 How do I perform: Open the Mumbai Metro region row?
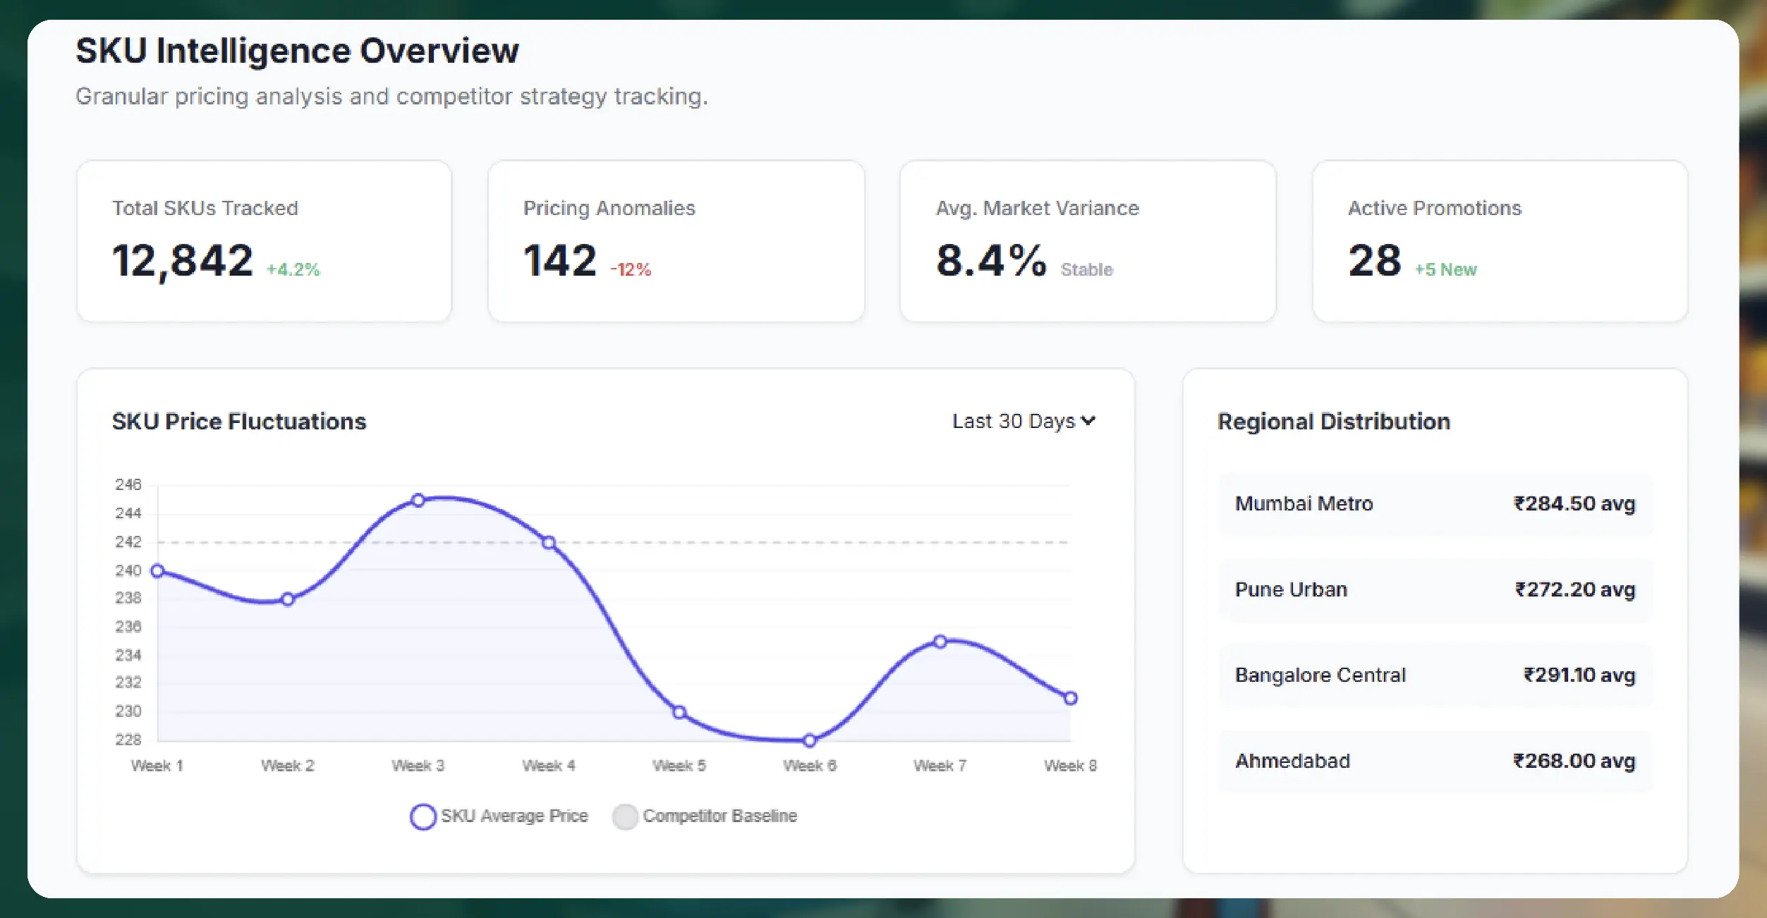pyautogui.click(x=1434, y=503)
